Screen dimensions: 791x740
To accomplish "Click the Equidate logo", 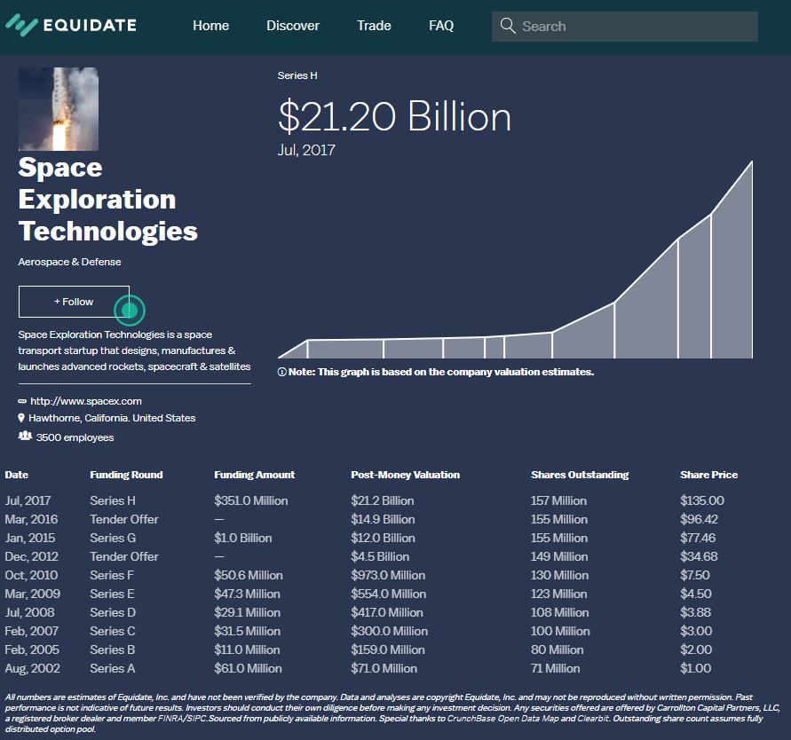I will 71,25.
